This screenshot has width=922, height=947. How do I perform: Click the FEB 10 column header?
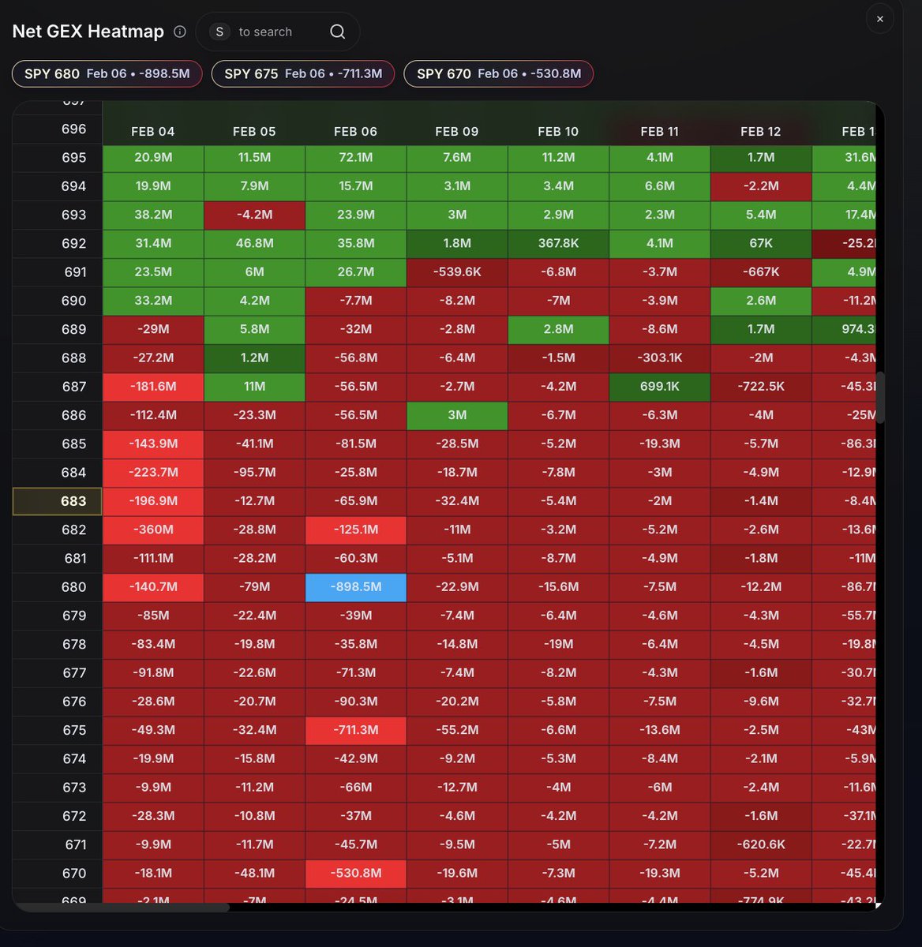coord(558,132)
